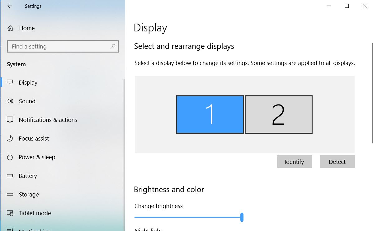Screen dimensions: 373x231
Task: Click the Find a setting field
Action: [x=59, y=46]
